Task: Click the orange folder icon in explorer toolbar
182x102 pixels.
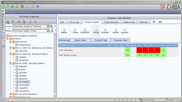Action: (35, 22)
